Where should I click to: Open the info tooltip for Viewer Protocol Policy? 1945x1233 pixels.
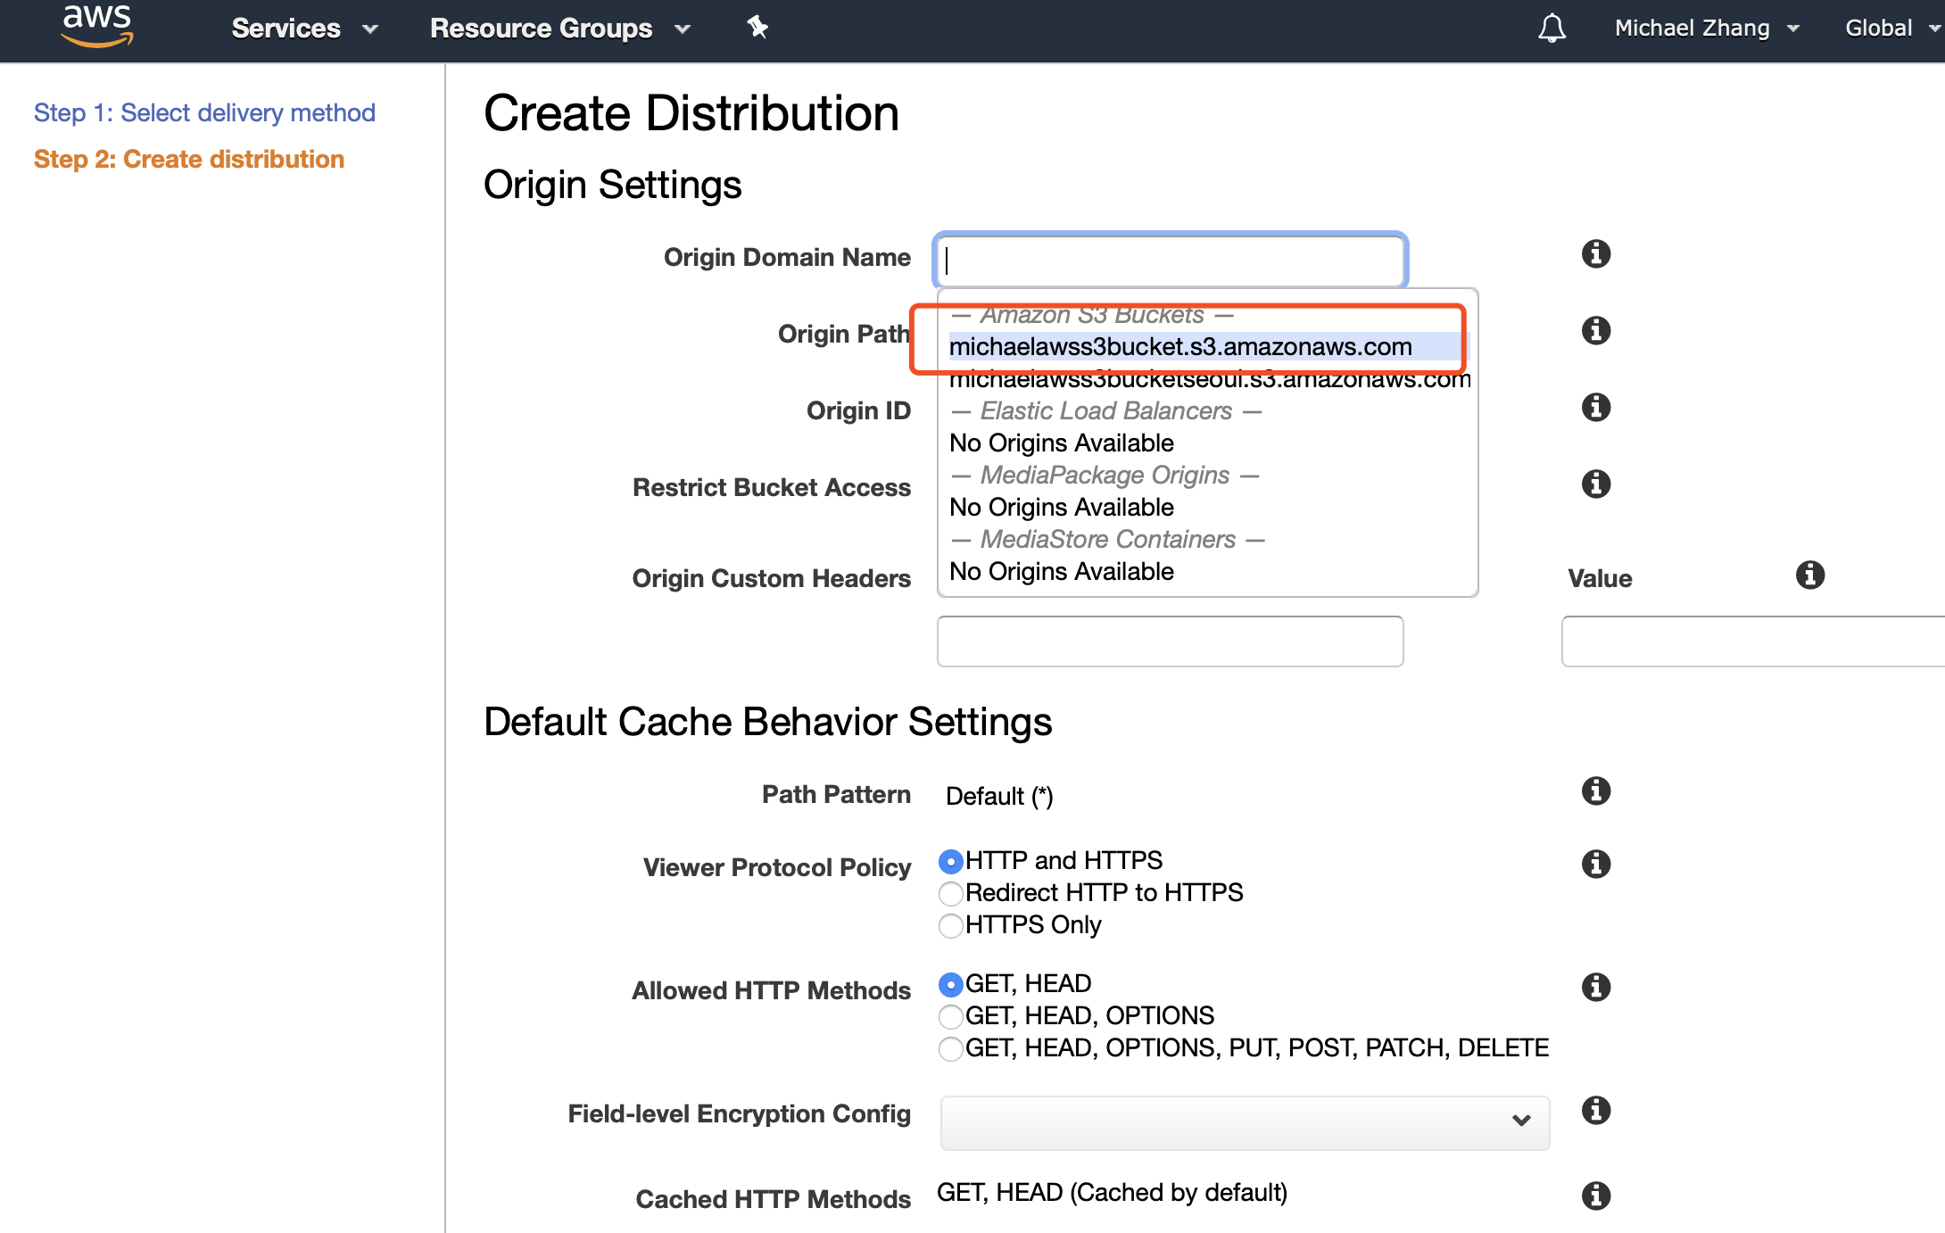point(1595,864)
